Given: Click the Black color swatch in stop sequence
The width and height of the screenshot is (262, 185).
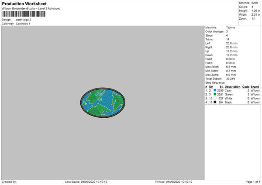Looking at the screenshot, I should coord(215,102).
